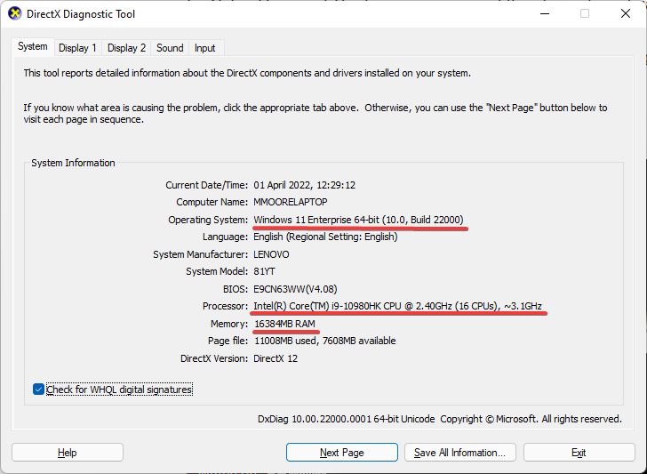Click page file 11008MB used value
The width and height of the screenshot is (647, 474).
point(325,341)
